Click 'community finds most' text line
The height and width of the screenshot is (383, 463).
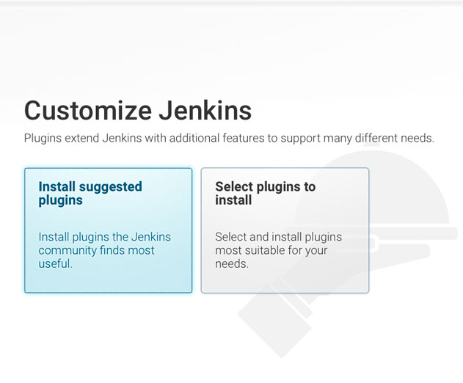pyautogui.click(x=96, y=250)
